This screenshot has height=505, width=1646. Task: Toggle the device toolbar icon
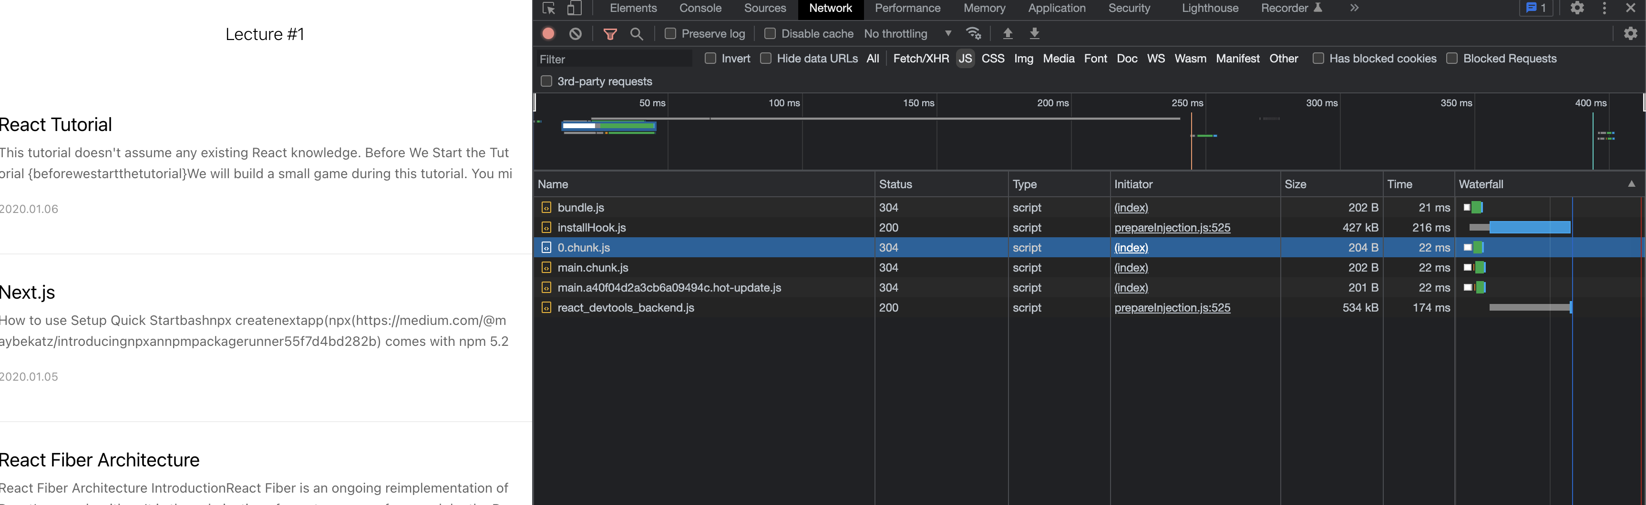[x=575, y=8]
